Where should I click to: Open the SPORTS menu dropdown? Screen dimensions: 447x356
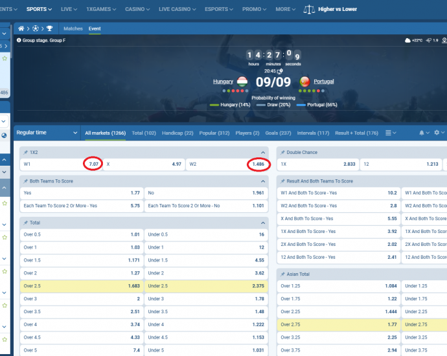[39, 9]
